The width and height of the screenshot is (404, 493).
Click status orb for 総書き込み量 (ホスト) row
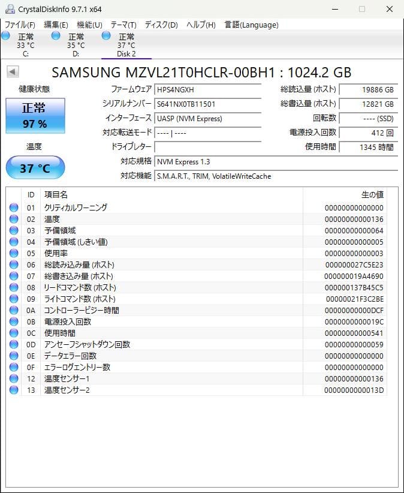tap(14, 276)
